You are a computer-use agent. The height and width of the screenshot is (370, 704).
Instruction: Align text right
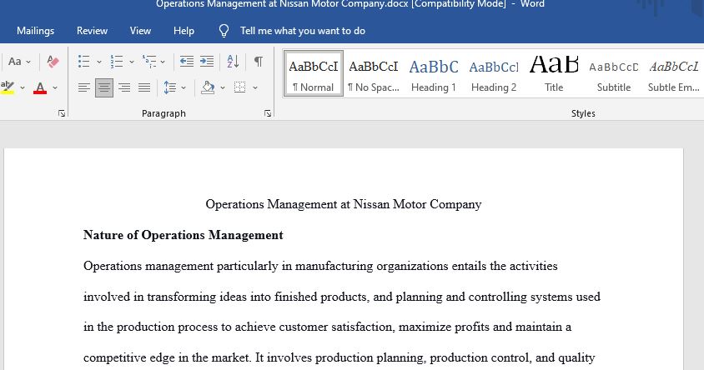124,87
